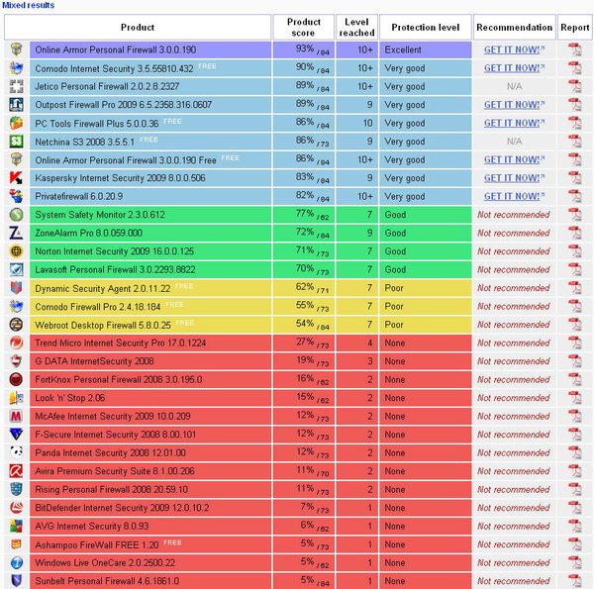Viewport: 594px width, 589px height.
Task: Select 'Comodo Firewall Pro 2.4.18.184' product name
Action: point(98,307)
